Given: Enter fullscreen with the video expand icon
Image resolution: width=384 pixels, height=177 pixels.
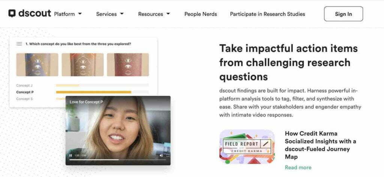Looking at the screenshot, I should [x=168, y=155].
